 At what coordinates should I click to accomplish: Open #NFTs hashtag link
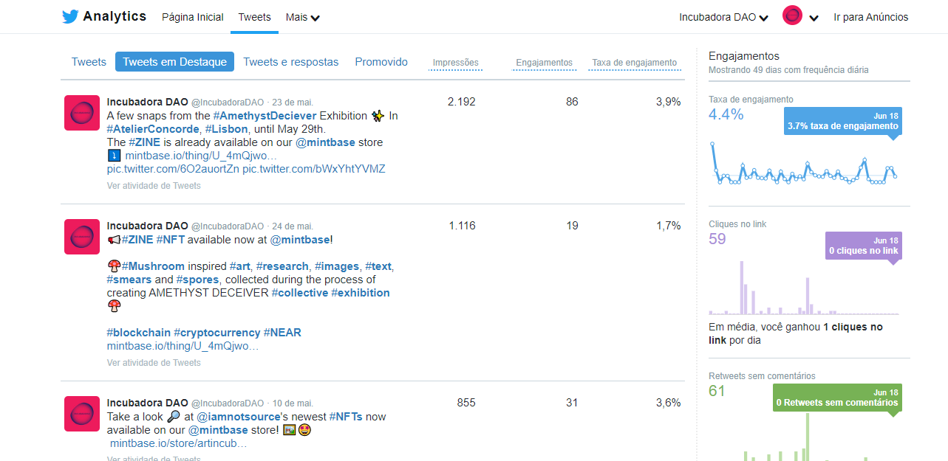click(346, 417)
